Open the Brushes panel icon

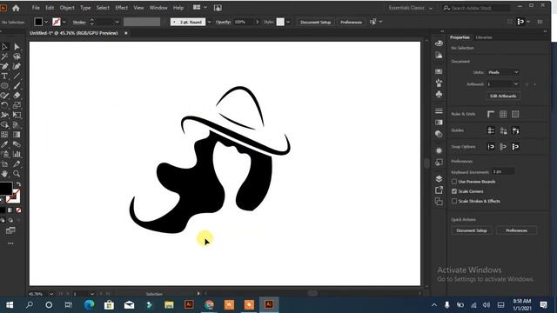point(439,83)
